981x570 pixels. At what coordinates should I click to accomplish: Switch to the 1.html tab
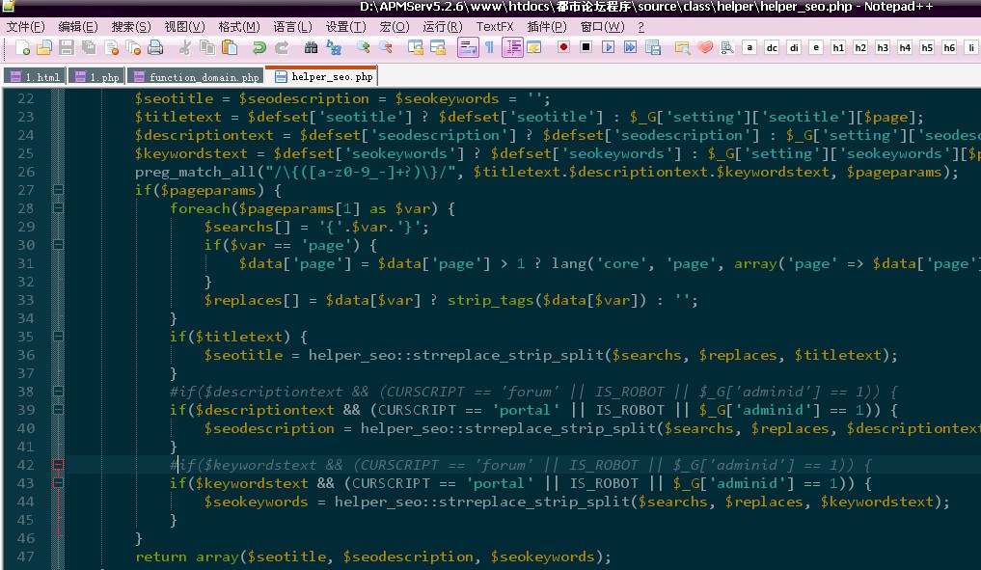(36, 76)
